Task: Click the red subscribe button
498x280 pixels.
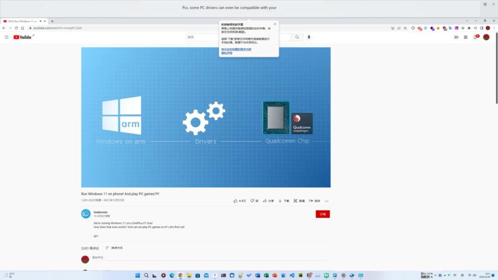Action: 322,214
